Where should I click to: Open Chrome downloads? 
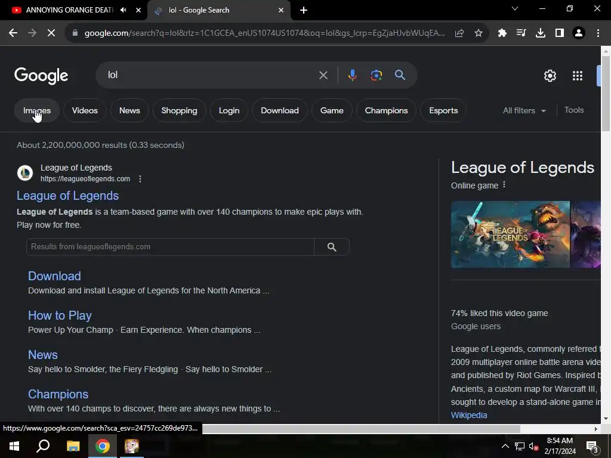541,33
